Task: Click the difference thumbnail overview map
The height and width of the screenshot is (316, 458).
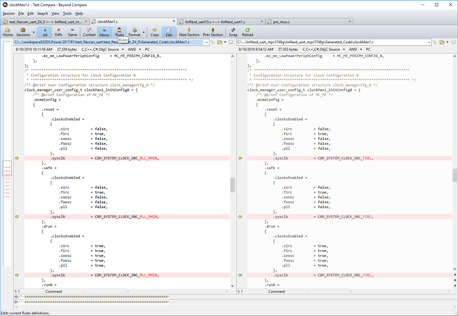Action: point(7,155)
